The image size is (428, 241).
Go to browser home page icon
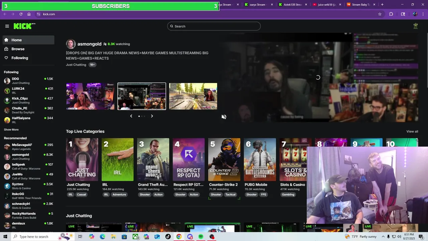coord(29,14)
